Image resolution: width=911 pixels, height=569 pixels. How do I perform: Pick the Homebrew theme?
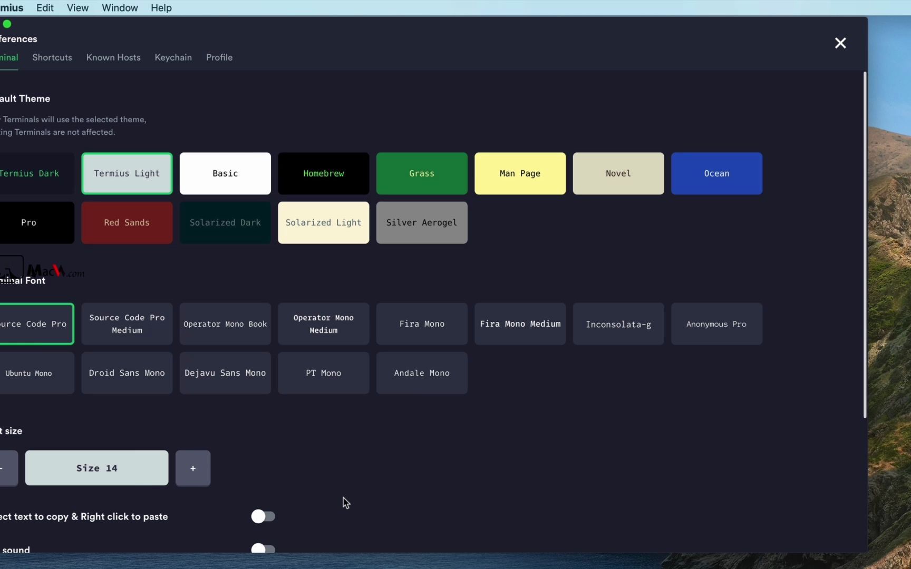[324, 173]
